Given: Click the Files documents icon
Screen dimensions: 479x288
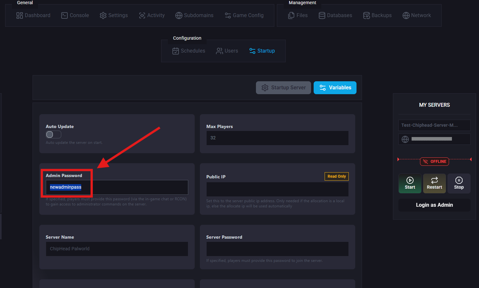Looking at the screenshot, I should [x=291, y=15].
